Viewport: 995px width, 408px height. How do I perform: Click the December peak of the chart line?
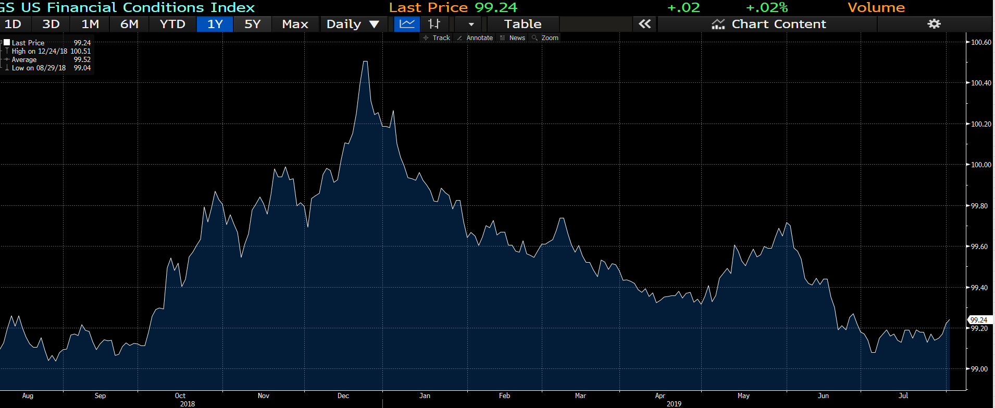pos(366,62)
